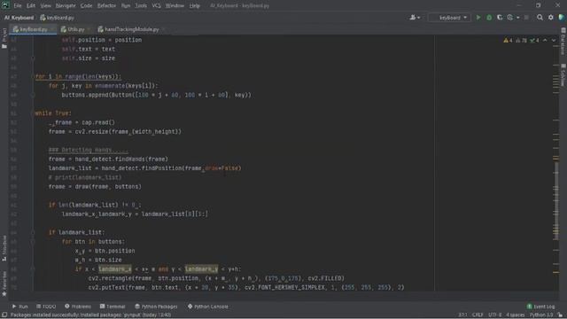Image resolution: width=567 pixels, height=319 pixels.
Task: Open Search Everywhere magnifier icon
Action: click(540, 18)
